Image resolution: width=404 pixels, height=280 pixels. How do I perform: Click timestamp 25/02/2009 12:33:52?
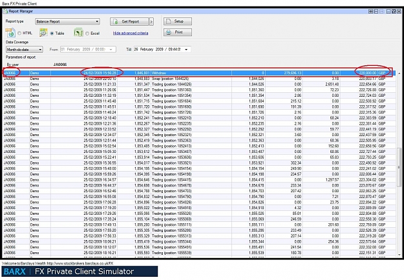[x=100, y=129]
